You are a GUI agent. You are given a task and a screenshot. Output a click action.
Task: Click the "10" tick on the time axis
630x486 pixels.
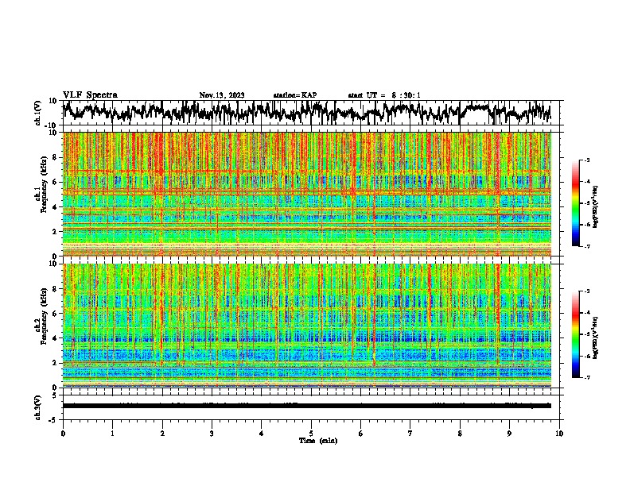click(559, 434)
